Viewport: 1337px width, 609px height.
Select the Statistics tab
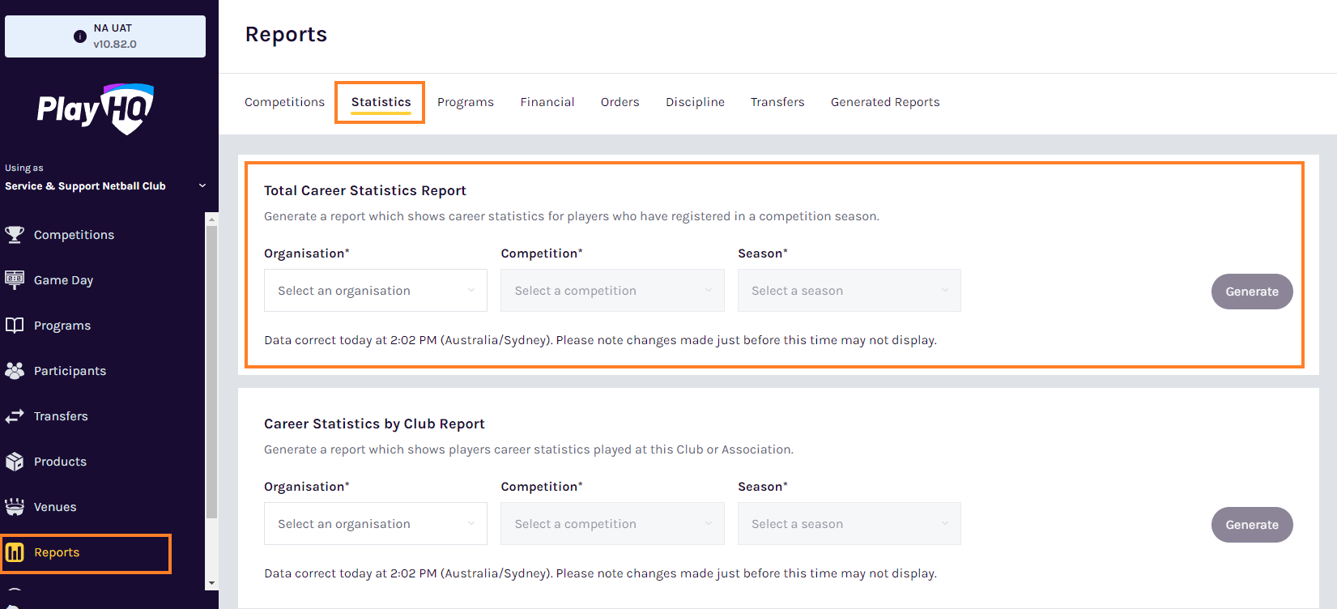381,102
